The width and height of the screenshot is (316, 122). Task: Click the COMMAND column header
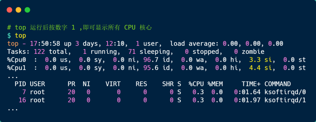278,84
